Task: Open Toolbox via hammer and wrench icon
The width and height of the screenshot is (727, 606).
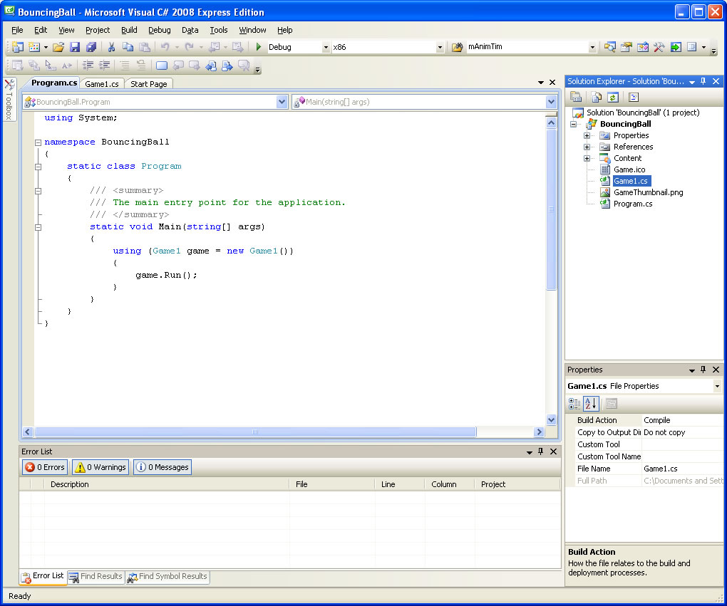Action: click(x=659, y=47)
